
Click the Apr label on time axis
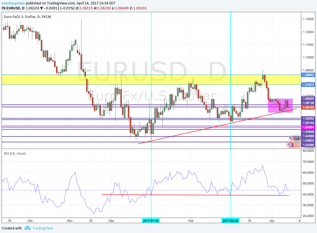point(272,221)
